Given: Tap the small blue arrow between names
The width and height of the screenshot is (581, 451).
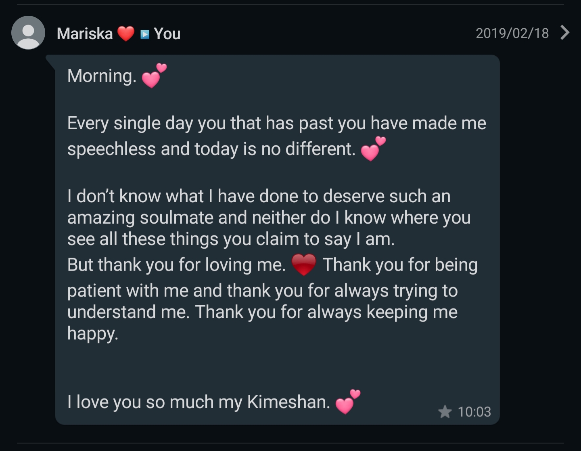Looking at the screenshot, I should (x=144, y=34).
